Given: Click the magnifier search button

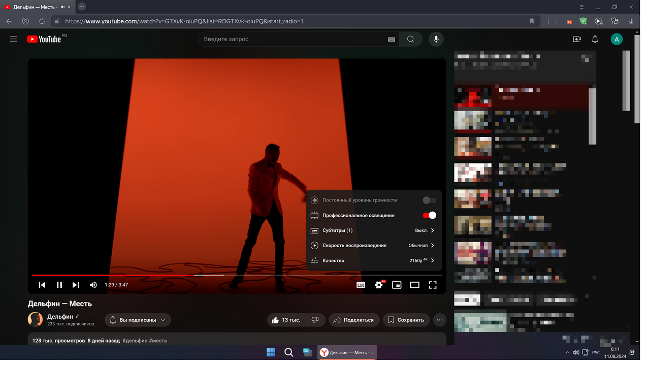Looking at the screenshot, I should point(410,39).
